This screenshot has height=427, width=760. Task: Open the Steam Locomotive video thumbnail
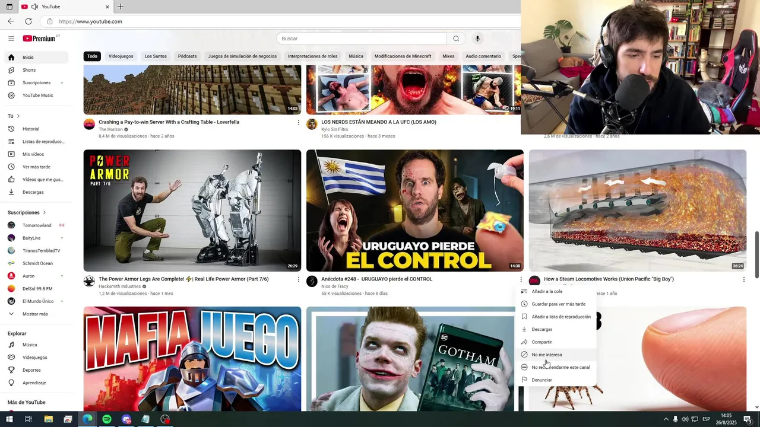point(638,211)
